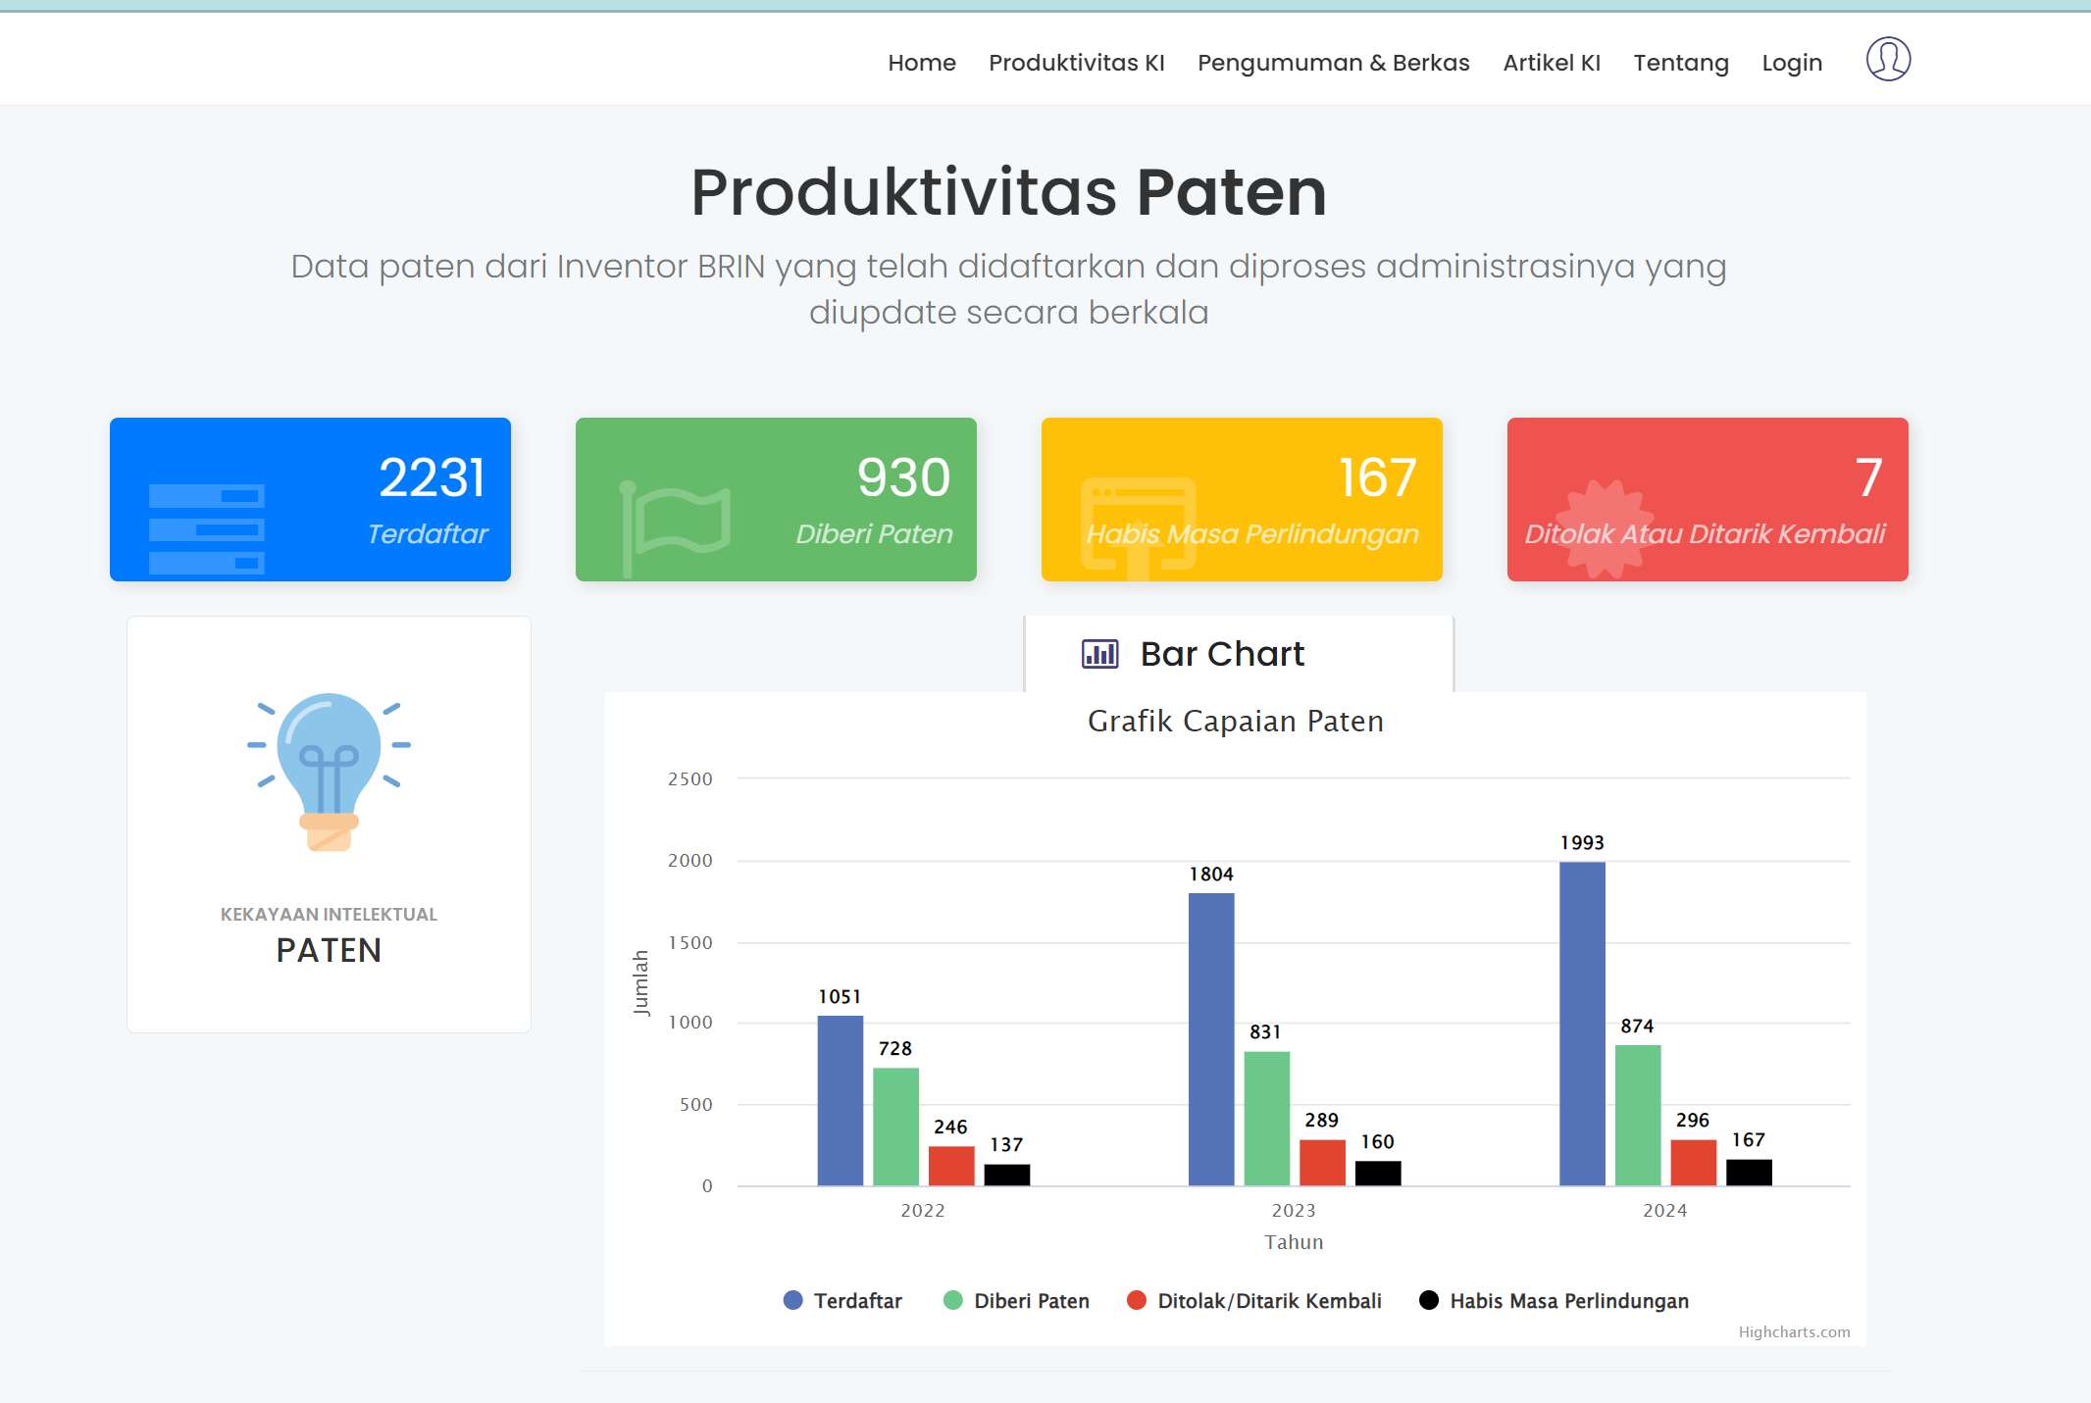Click the 2023 Terdaftar bar 1804

point(1211,1039)
